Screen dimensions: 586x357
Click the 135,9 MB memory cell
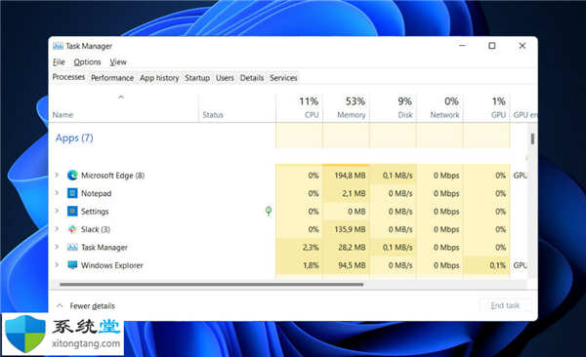pyautogui.click(x=346, y=229)
